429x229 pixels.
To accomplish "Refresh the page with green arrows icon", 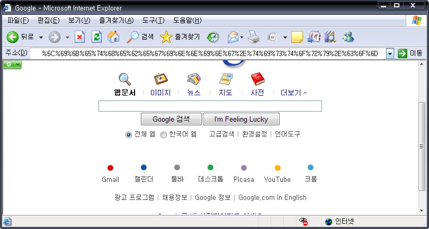I will pyautogui.click(x=96, y=37).
